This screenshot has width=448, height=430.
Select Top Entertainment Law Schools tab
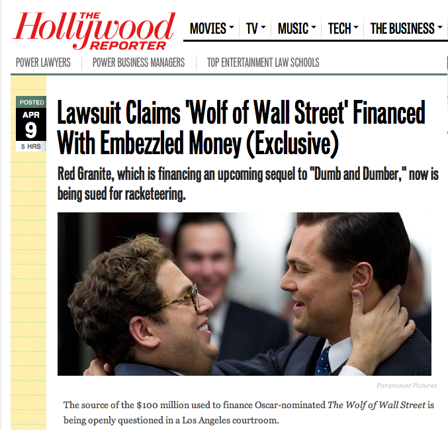pos(263,63)
